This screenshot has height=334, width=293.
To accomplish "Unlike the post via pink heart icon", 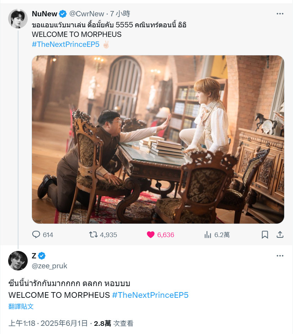I will coord(150,235).
